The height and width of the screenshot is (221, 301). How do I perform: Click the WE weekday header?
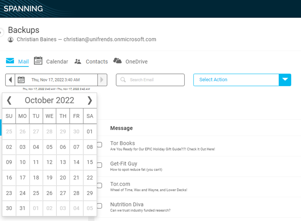(x=49, y=116)
